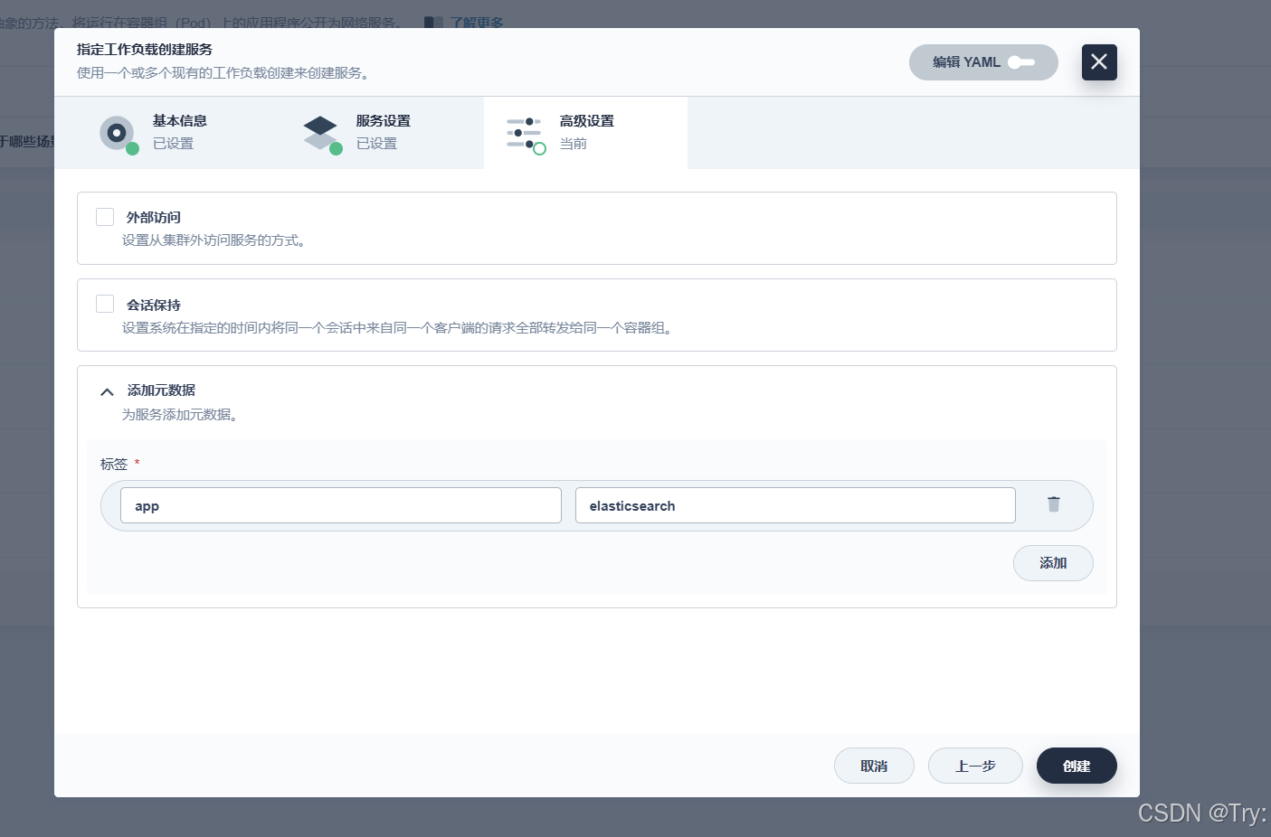The width and height of the screenshot is (1271, 837).
Task: Click the 添加元数据 heading text
Action: (x=161, y=390)
